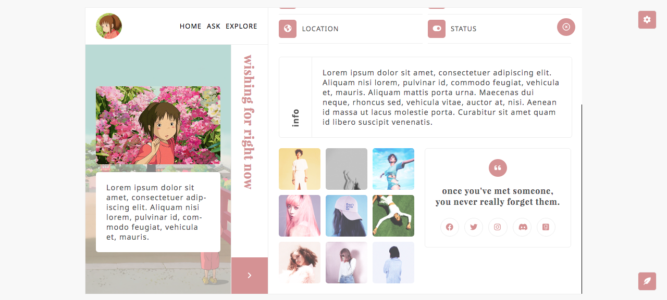Click the quote 'once you've met someone'

[498, 197]
